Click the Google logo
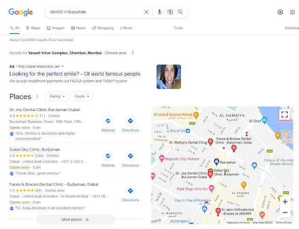Viewport: 299px width, 229px height. [21, 12]
